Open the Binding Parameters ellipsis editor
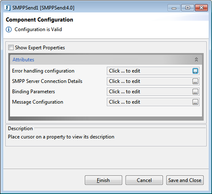 [x=195, y=92]
